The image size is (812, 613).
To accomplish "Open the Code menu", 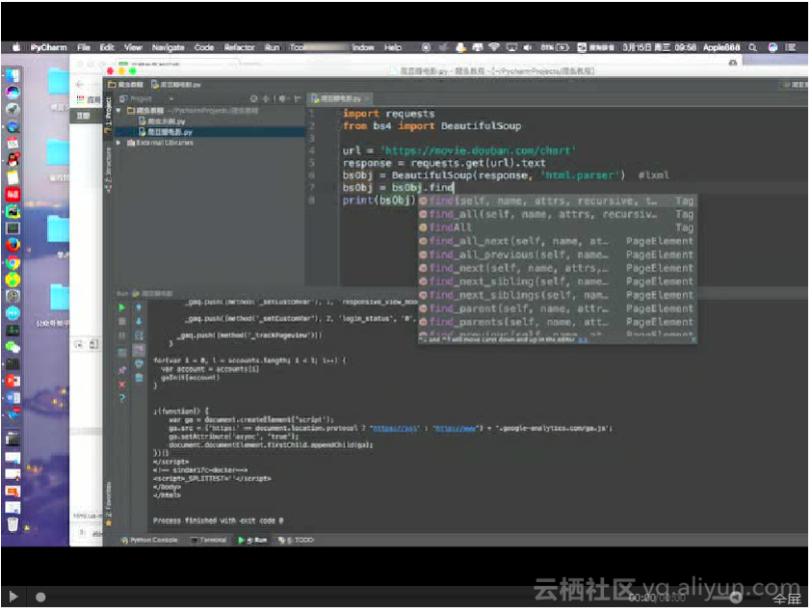I will point(204,47).
